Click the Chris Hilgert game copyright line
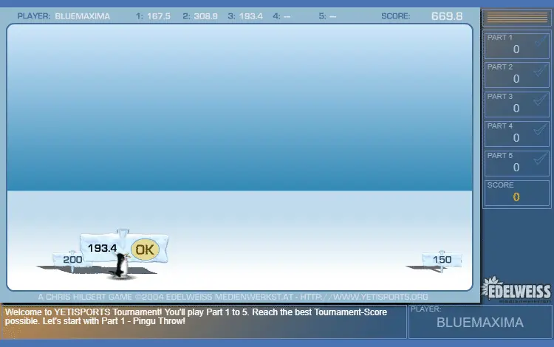Viewport: 554px width, 347px height. click(233, 297)
